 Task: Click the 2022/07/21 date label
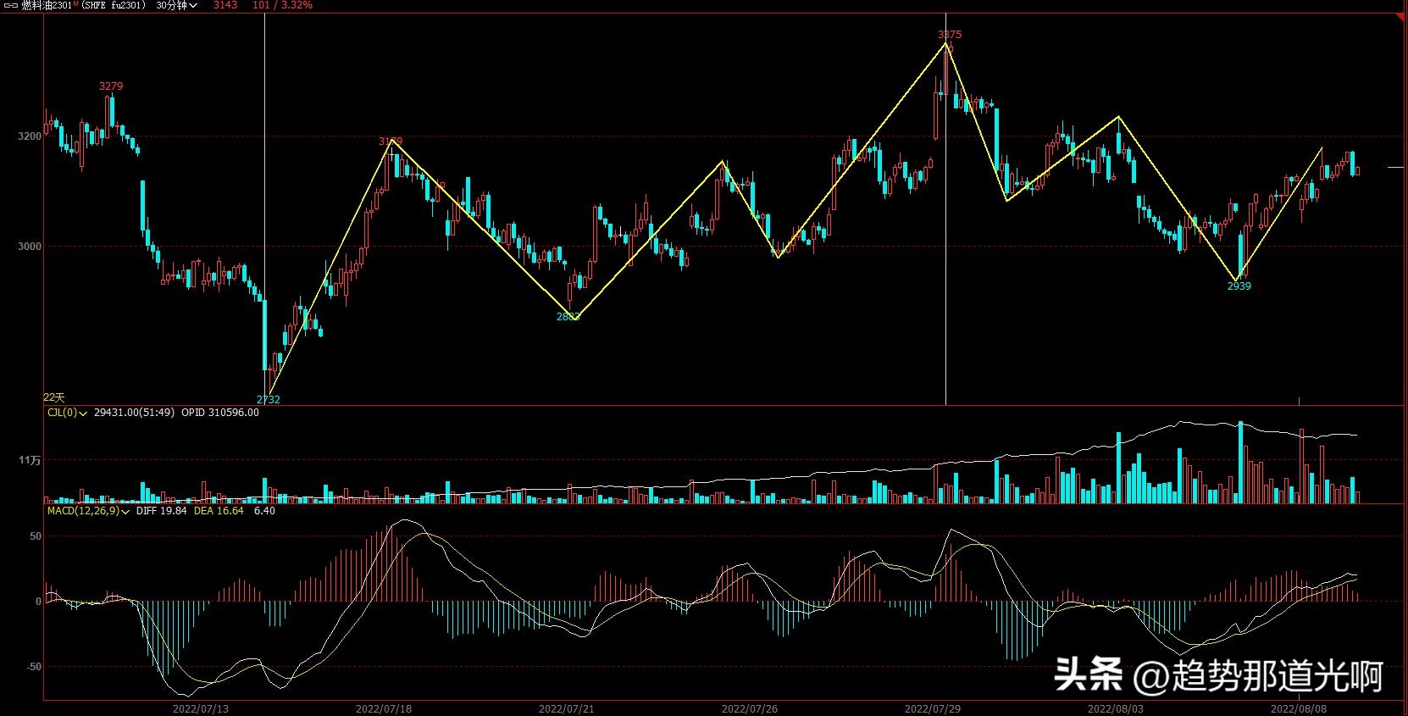567,708
